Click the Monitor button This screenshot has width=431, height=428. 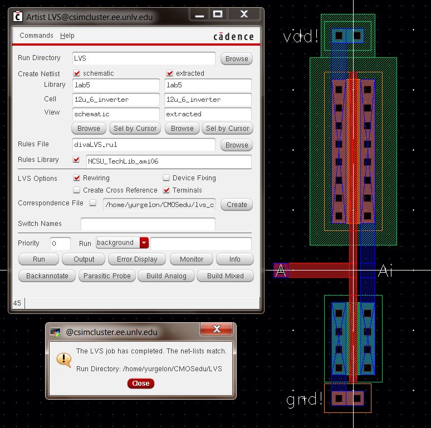tap(192, 259)
